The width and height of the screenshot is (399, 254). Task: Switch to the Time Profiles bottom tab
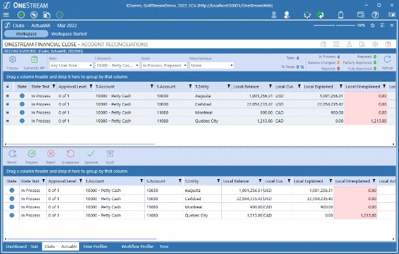95,247
